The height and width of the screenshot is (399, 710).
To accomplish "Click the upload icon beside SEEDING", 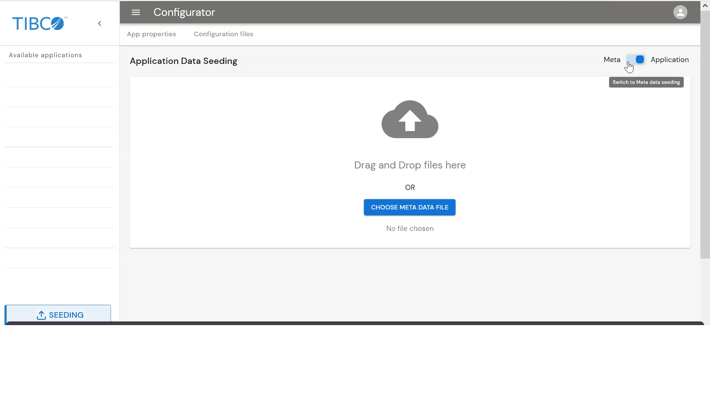I will point(41,315).
